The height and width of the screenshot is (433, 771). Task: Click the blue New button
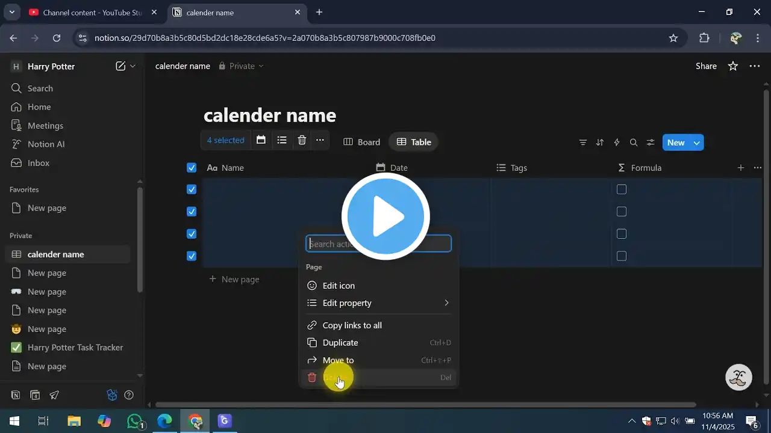click(676, 143)
